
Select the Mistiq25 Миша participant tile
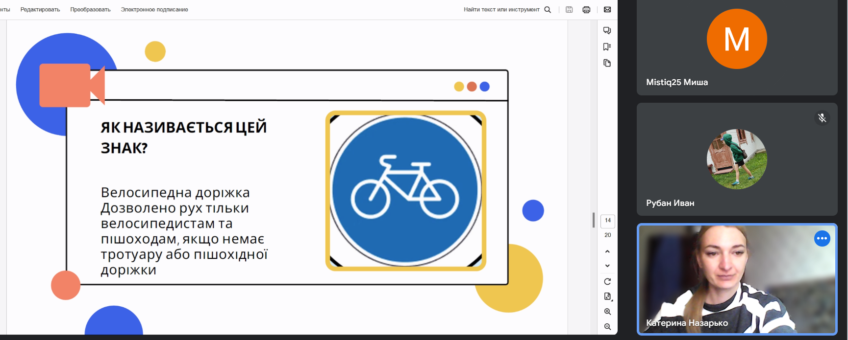click(737, 47)
